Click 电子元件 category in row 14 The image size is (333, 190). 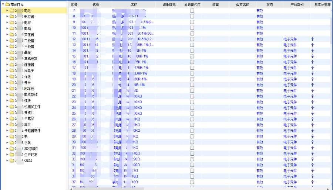pos(290,51)
